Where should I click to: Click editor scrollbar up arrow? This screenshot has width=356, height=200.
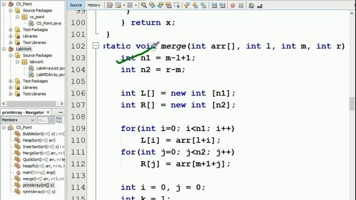[x=352, y=13]
